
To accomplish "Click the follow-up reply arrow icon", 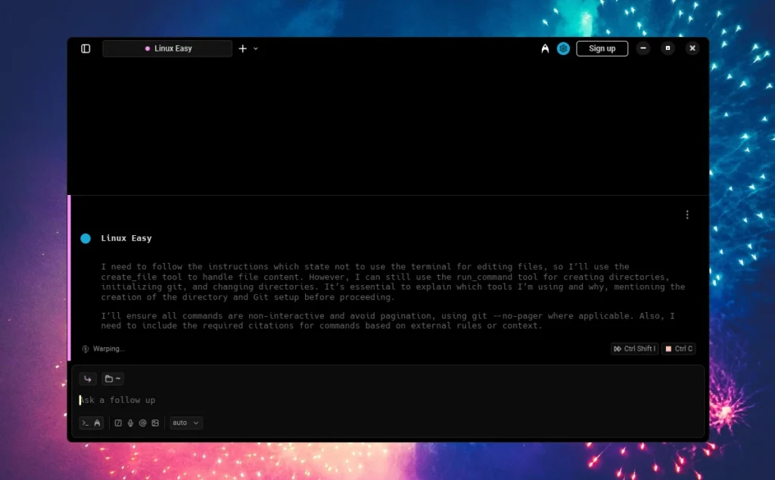I will [x=88, y=378].
